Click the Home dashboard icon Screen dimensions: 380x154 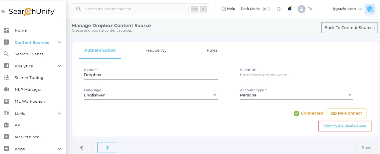pos(6,30)
